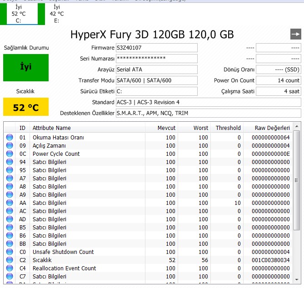Click the yellow 52 °C temperature button

coord(26,108)
